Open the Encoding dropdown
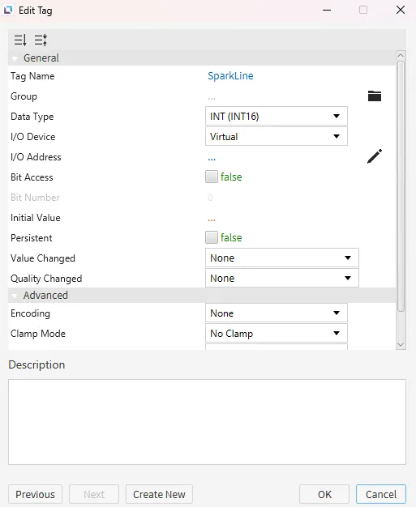 277,313
